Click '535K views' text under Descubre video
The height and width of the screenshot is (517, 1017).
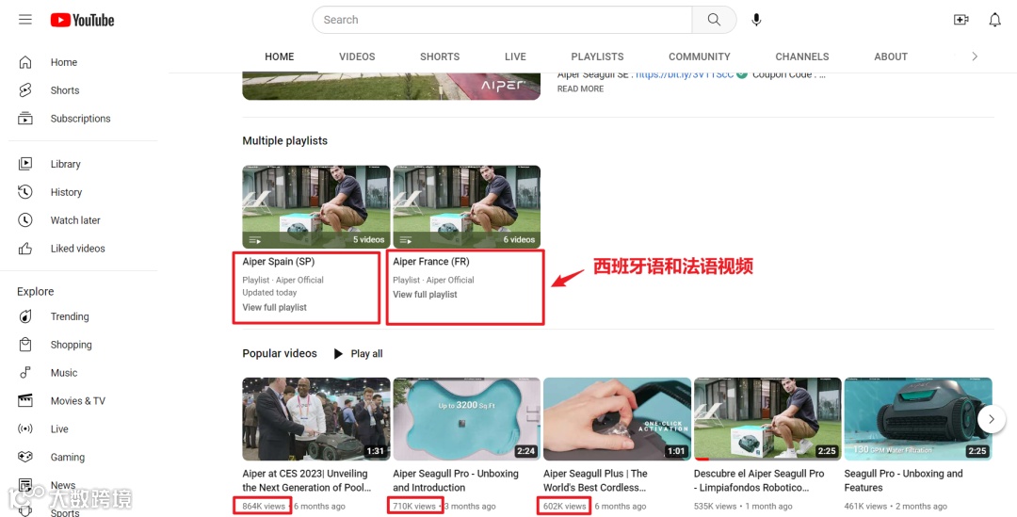pos(716,506)
